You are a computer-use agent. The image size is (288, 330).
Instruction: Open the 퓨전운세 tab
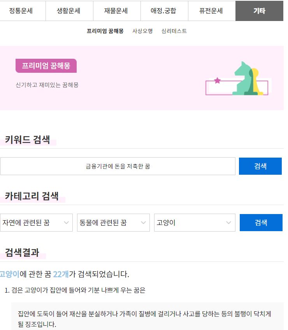pos(212,11)
